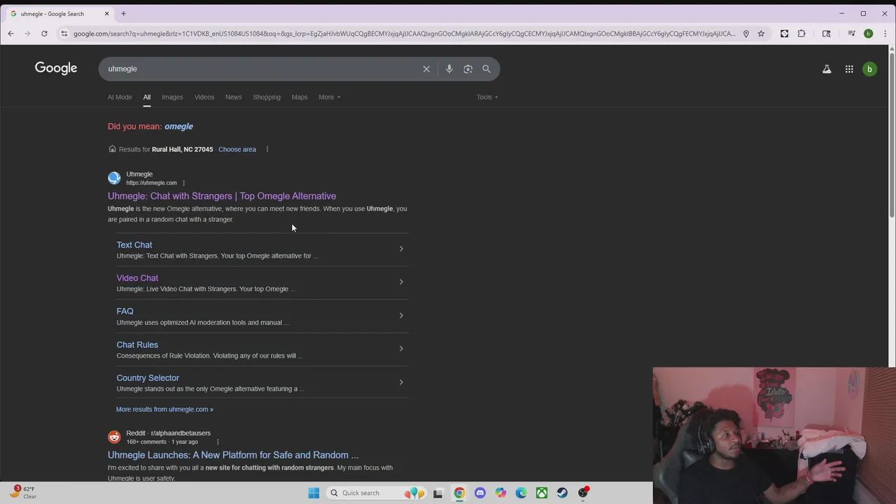Open Discord from the taskbar
This screenshot has height=504, width=896.
pyautogui.click(x=479, y=493)
